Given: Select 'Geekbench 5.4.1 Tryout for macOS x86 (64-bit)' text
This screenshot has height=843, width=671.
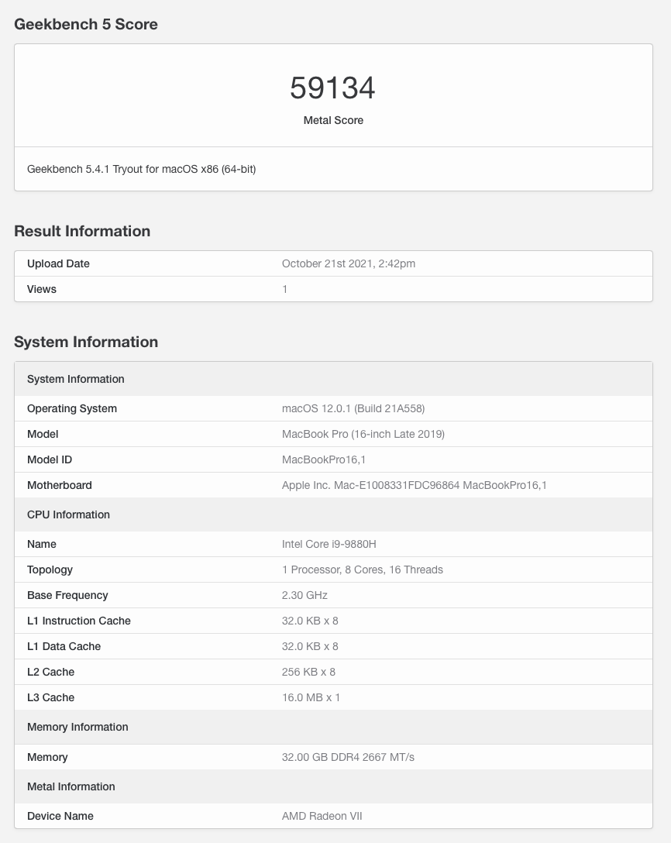Looking at the screenshot, I should click(x=141, y=169).
